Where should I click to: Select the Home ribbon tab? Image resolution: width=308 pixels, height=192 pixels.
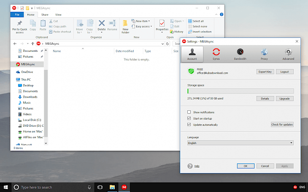pyautogui.click(x=31, y=14)
